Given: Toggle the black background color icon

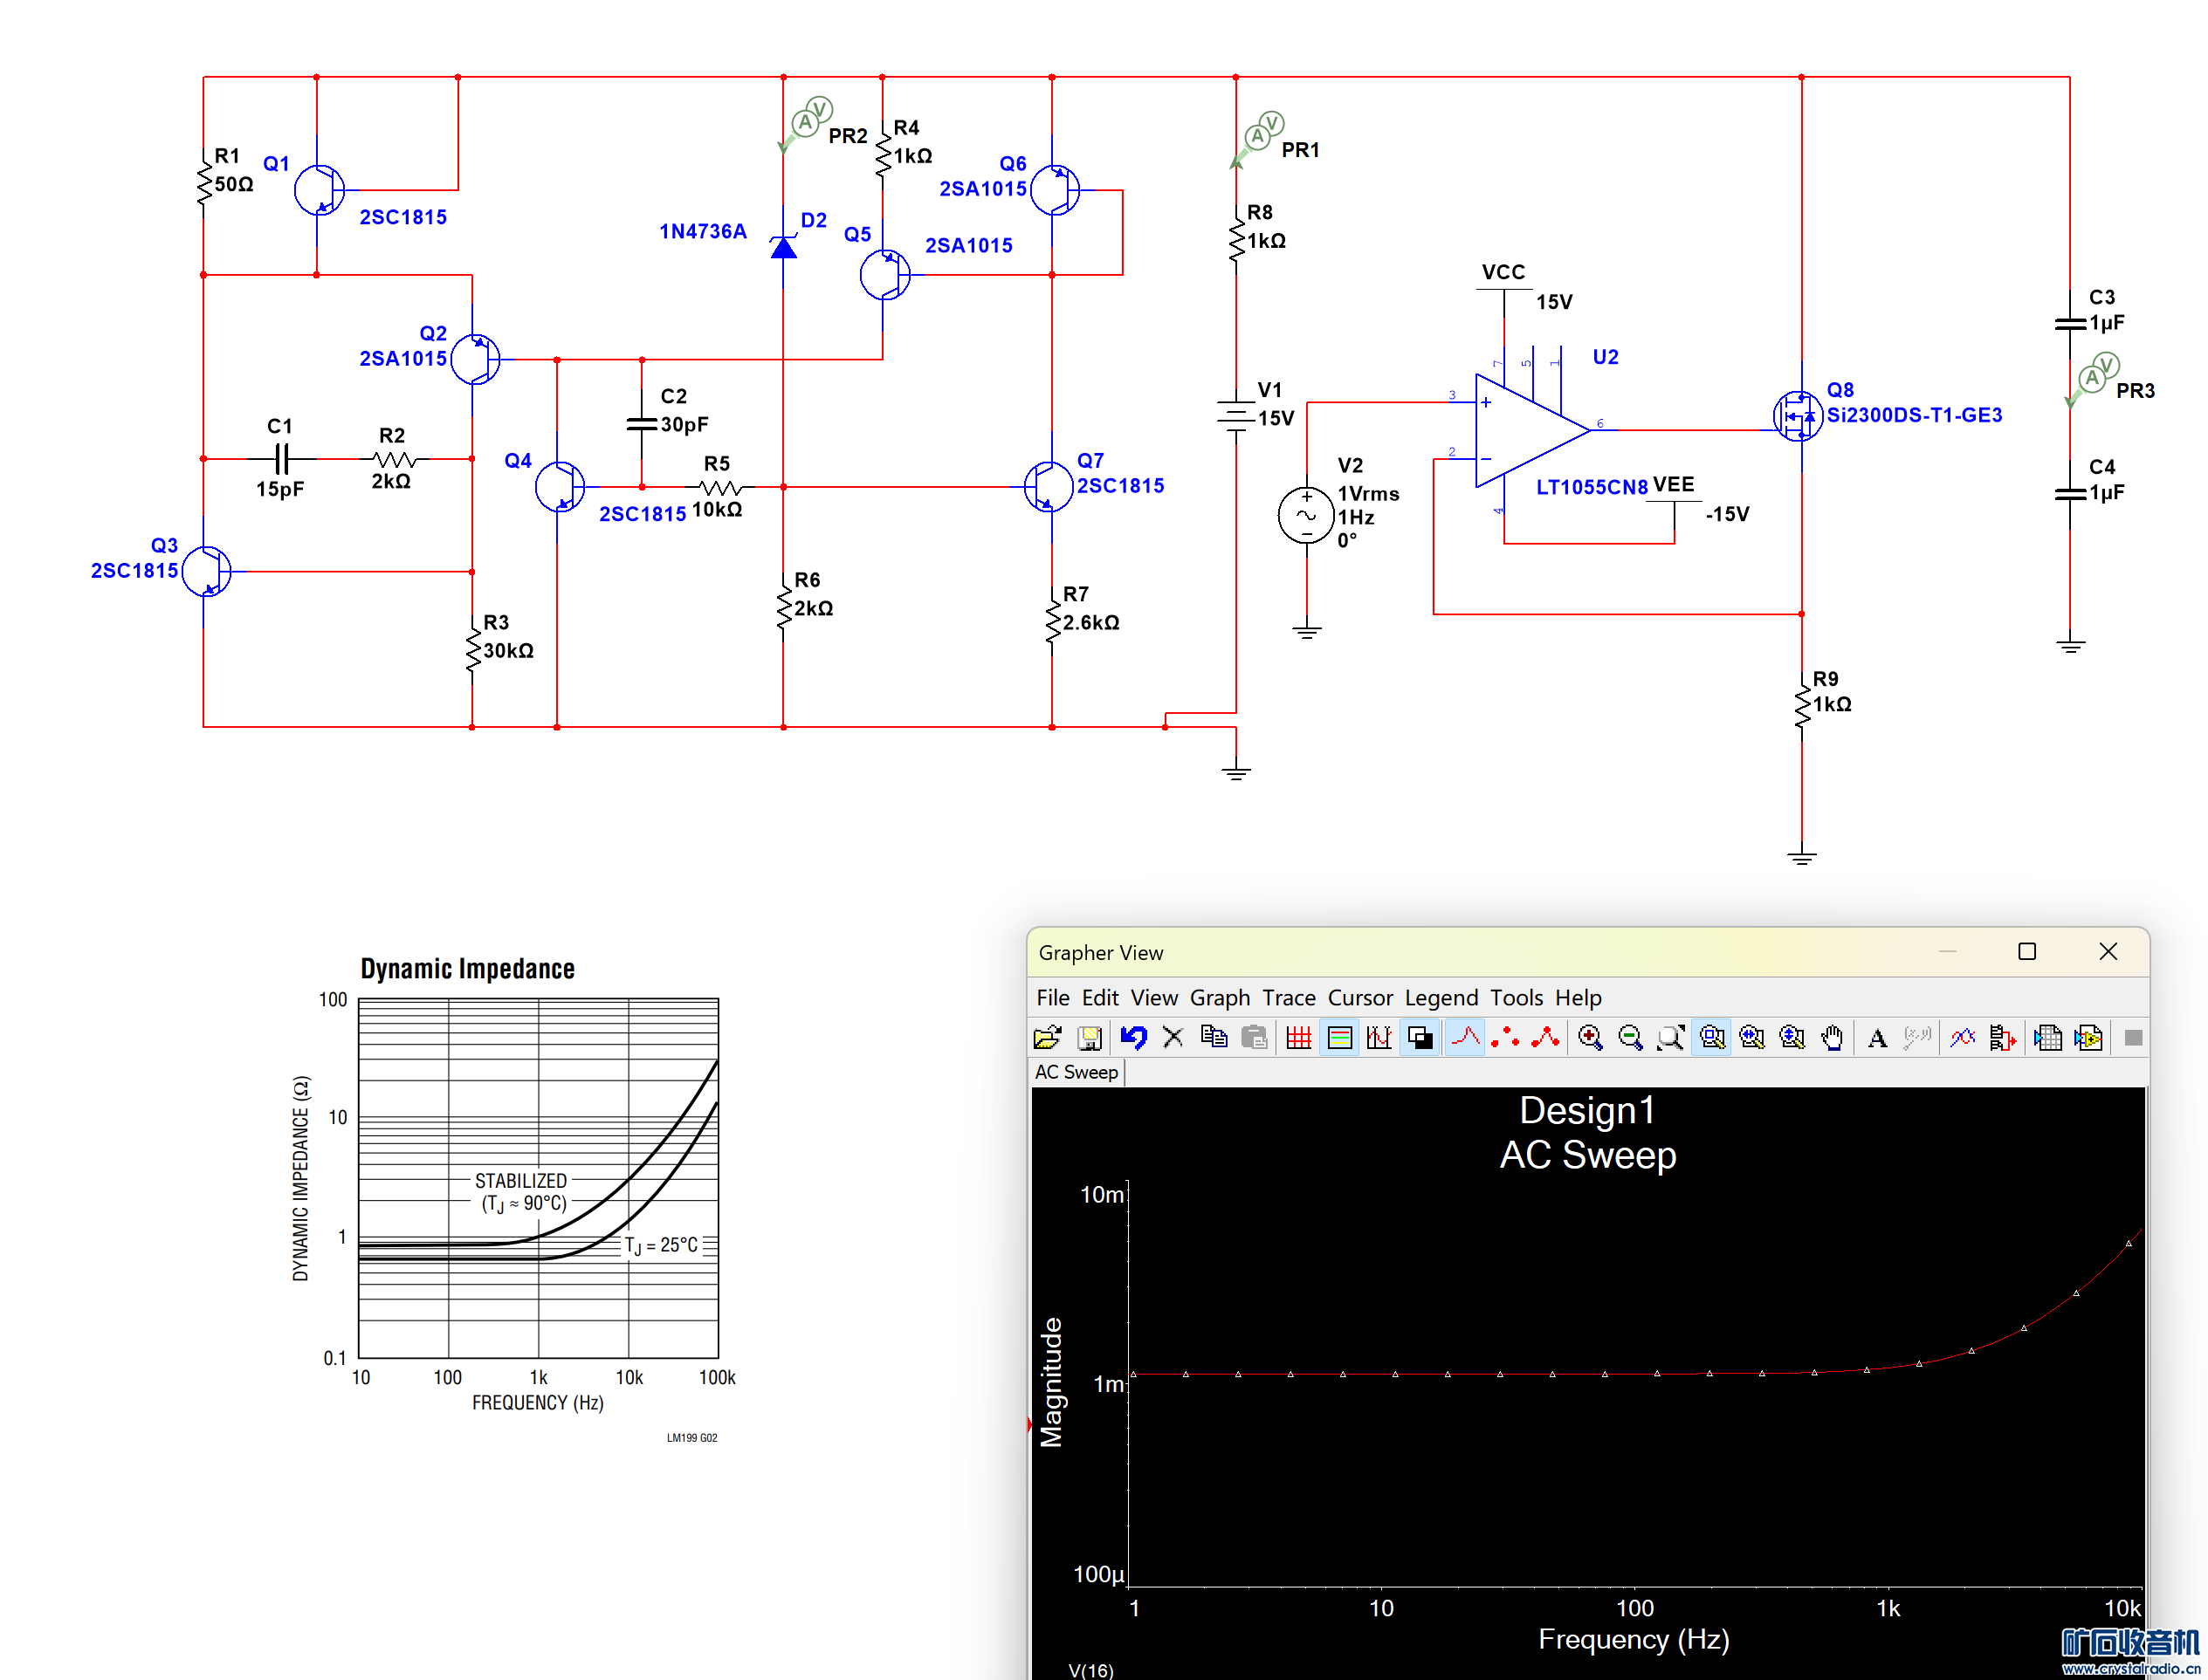Looking at the screenshot, I should click(1420, 1038).
